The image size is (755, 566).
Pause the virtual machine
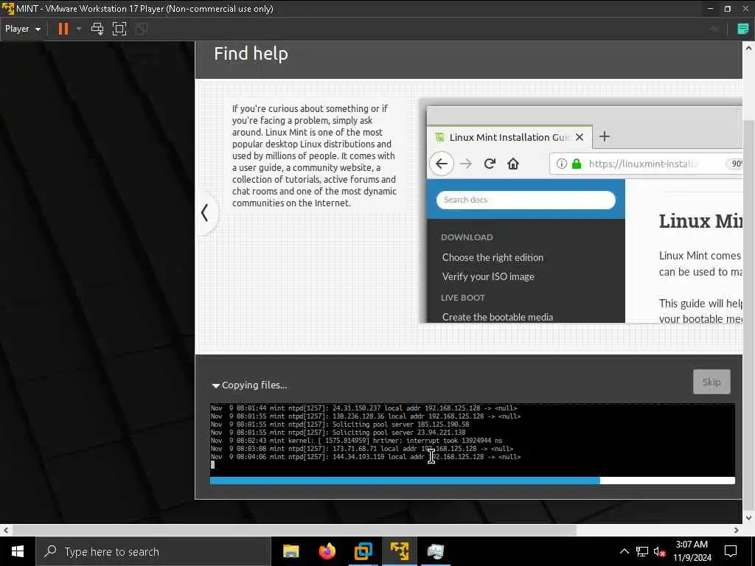pos(63,29)
